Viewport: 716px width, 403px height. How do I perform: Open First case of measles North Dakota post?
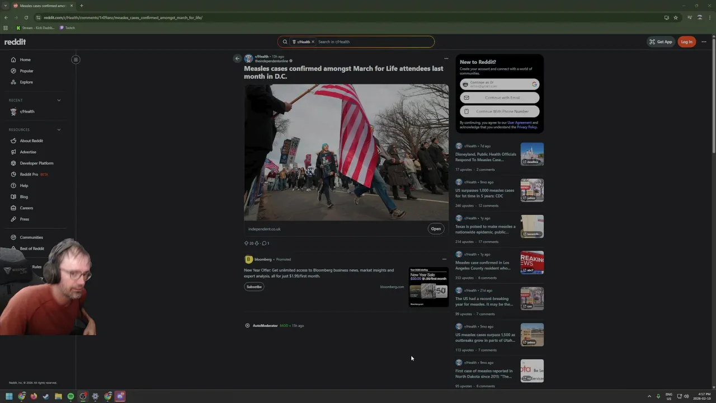(484, 374)
